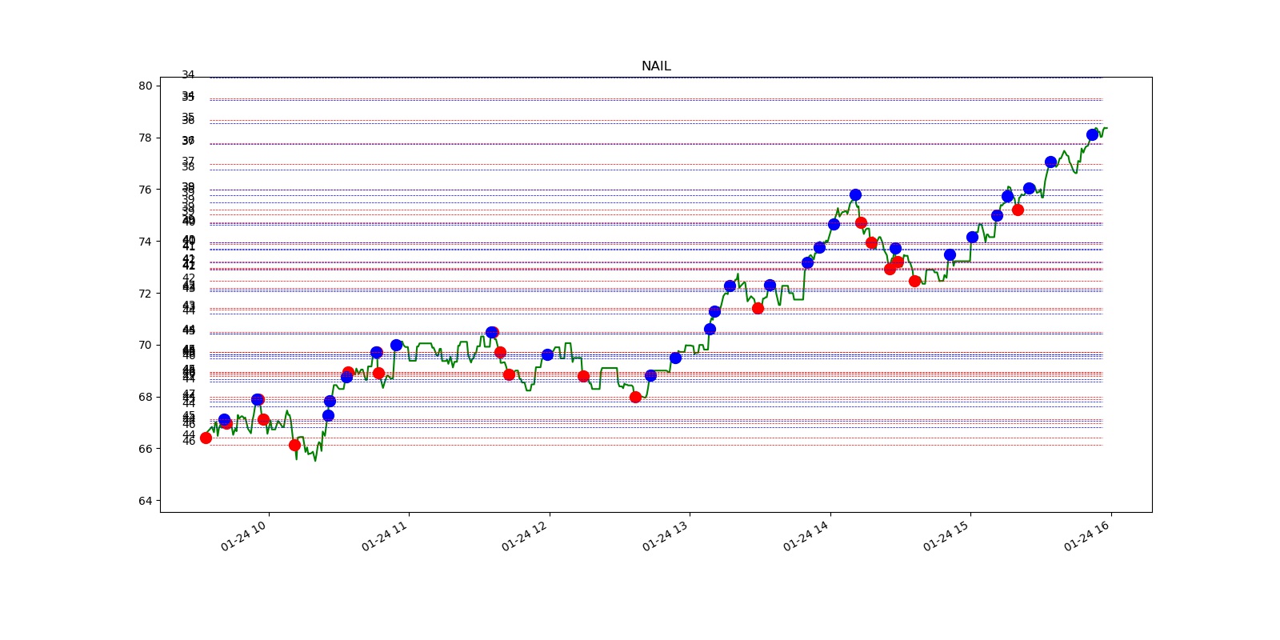
Task: Click the blue marker near 77 around 15:35
Action: pyautogui.click(x=1050, y=162)
